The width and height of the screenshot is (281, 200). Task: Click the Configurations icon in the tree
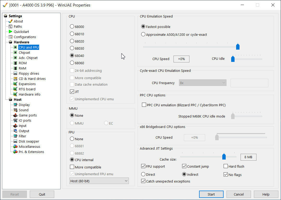tap(10, 37)
